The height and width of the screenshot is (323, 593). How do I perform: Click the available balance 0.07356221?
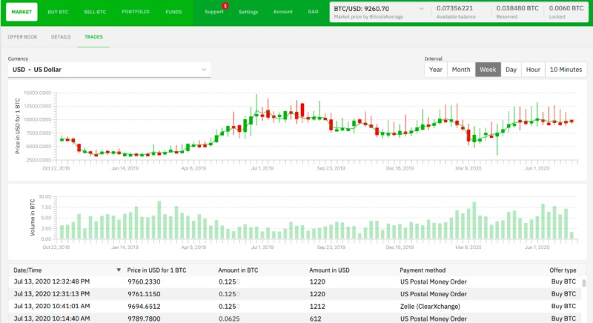click(454, 8)
